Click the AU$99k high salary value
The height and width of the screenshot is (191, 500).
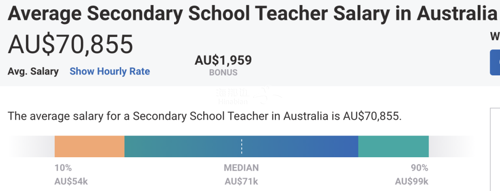(x=412, y=181)
